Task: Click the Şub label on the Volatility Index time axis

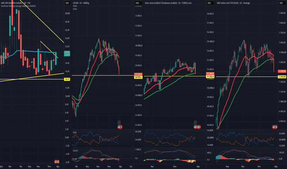Action: (x=1, y=167)
